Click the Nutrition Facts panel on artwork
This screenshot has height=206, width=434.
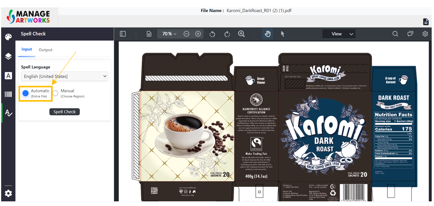pyautogui.click(x=394, y=140)
